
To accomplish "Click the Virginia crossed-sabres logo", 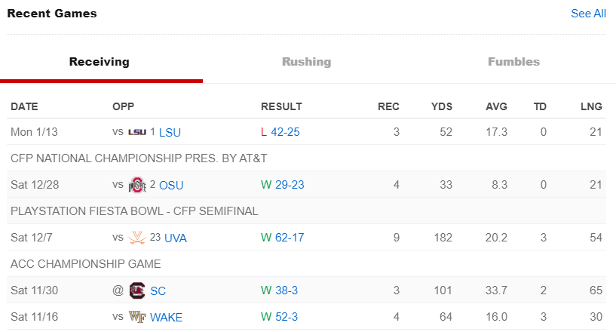I will pyautogui.click(x=137, y=238).
